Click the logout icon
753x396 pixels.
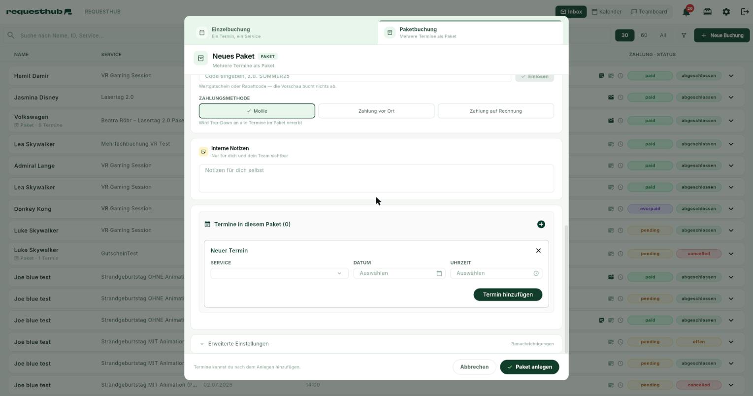click(745, 12)
